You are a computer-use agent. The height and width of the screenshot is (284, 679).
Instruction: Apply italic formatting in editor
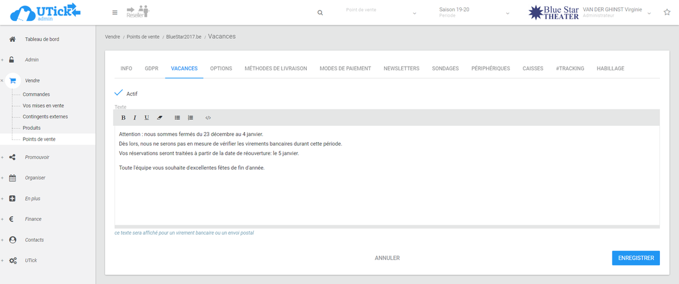(135, 117)
